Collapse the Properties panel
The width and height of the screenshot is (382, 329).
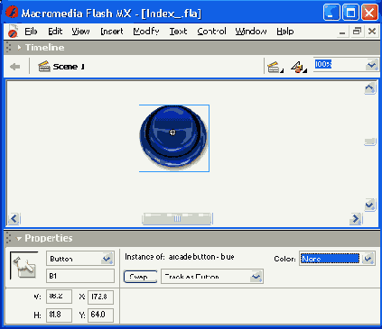19,239
